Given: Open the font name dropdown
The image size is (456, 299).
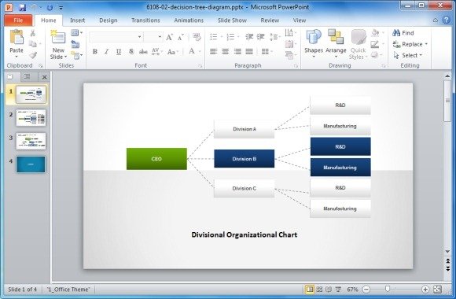Looking at the screenshot, I should click(140, 37).
